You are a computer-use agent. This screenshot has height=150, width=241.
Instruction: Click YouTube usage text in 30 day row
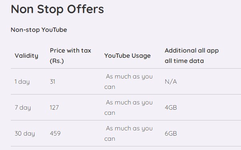pyautogui.click(x=129, y=134)
